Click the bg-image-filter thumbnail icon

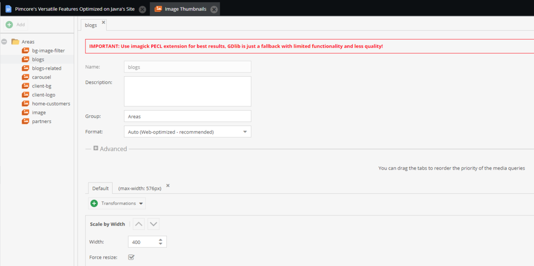[26, 50]
